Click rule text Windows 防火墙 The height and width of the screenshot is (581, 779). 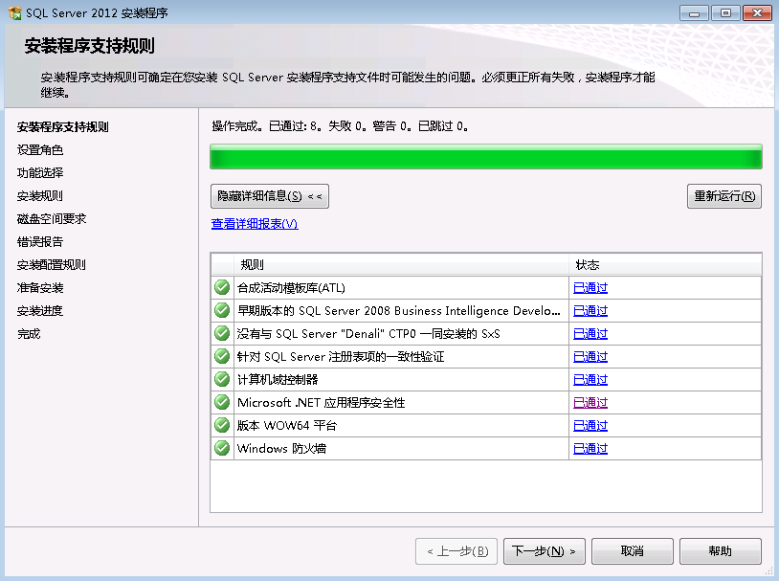click(x=281, y=448)
